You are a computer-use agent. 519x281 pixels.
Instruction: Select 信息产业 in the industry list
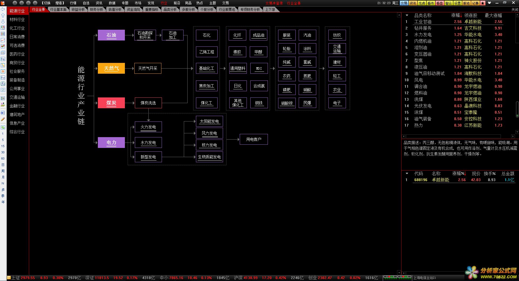[x=17, y=123]
